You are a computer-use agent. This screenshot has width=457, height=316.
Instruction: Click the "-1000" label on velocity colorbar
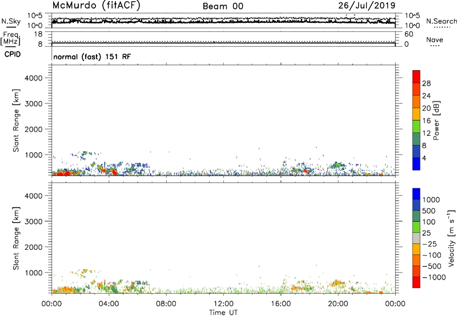coord(434,277)
